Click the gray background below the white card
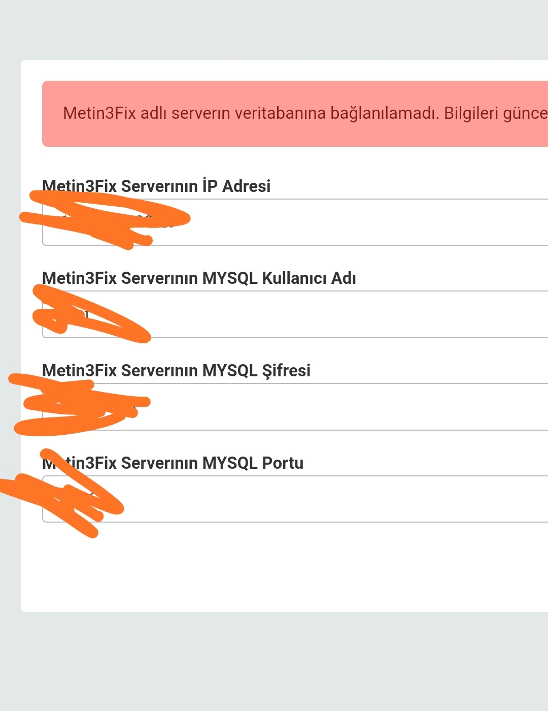This screenshot has width=548, height=711. click(274, 660)
